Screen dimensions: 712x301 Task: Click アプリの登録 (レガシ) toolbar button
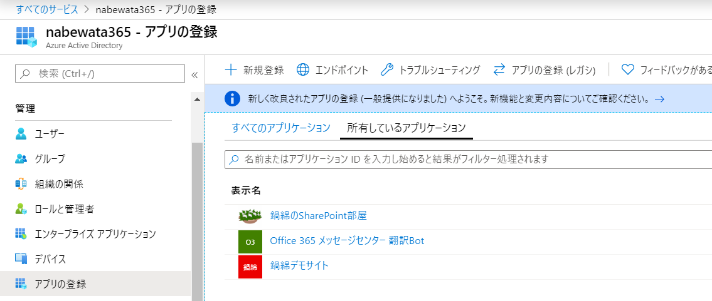coord(545,69)
